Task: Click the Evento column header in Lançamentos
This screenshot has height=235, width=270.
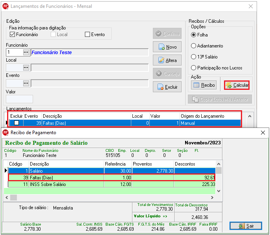Action: (x=33, y=116)
